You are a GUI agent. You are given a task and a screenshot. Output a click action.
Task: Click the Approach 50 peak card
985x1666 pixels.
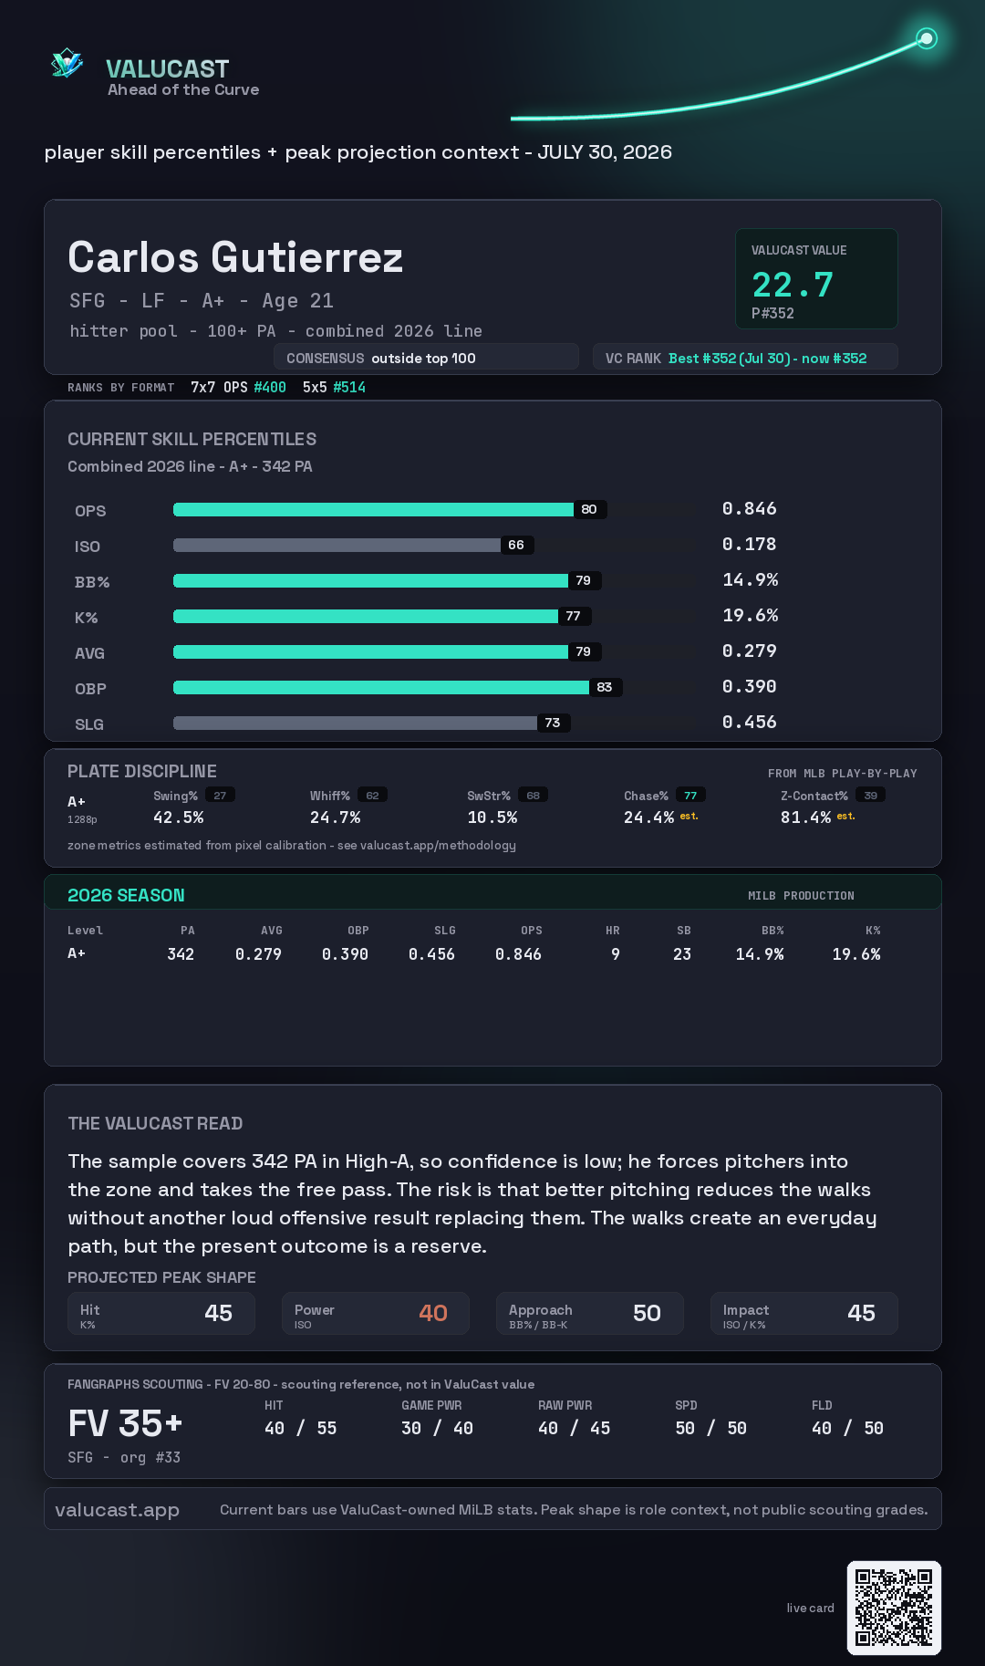590,1313
